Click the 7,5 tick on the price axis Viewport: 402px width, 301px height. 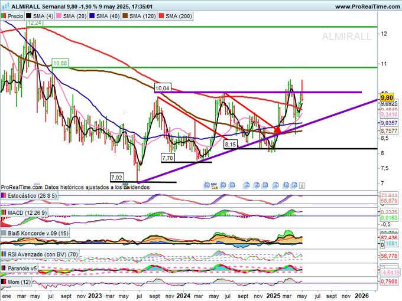(x=385, y=168)
